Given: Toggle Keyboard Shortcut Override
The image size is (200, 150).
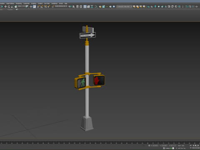Looking at the screenshot, I should (x=35, y=7).
